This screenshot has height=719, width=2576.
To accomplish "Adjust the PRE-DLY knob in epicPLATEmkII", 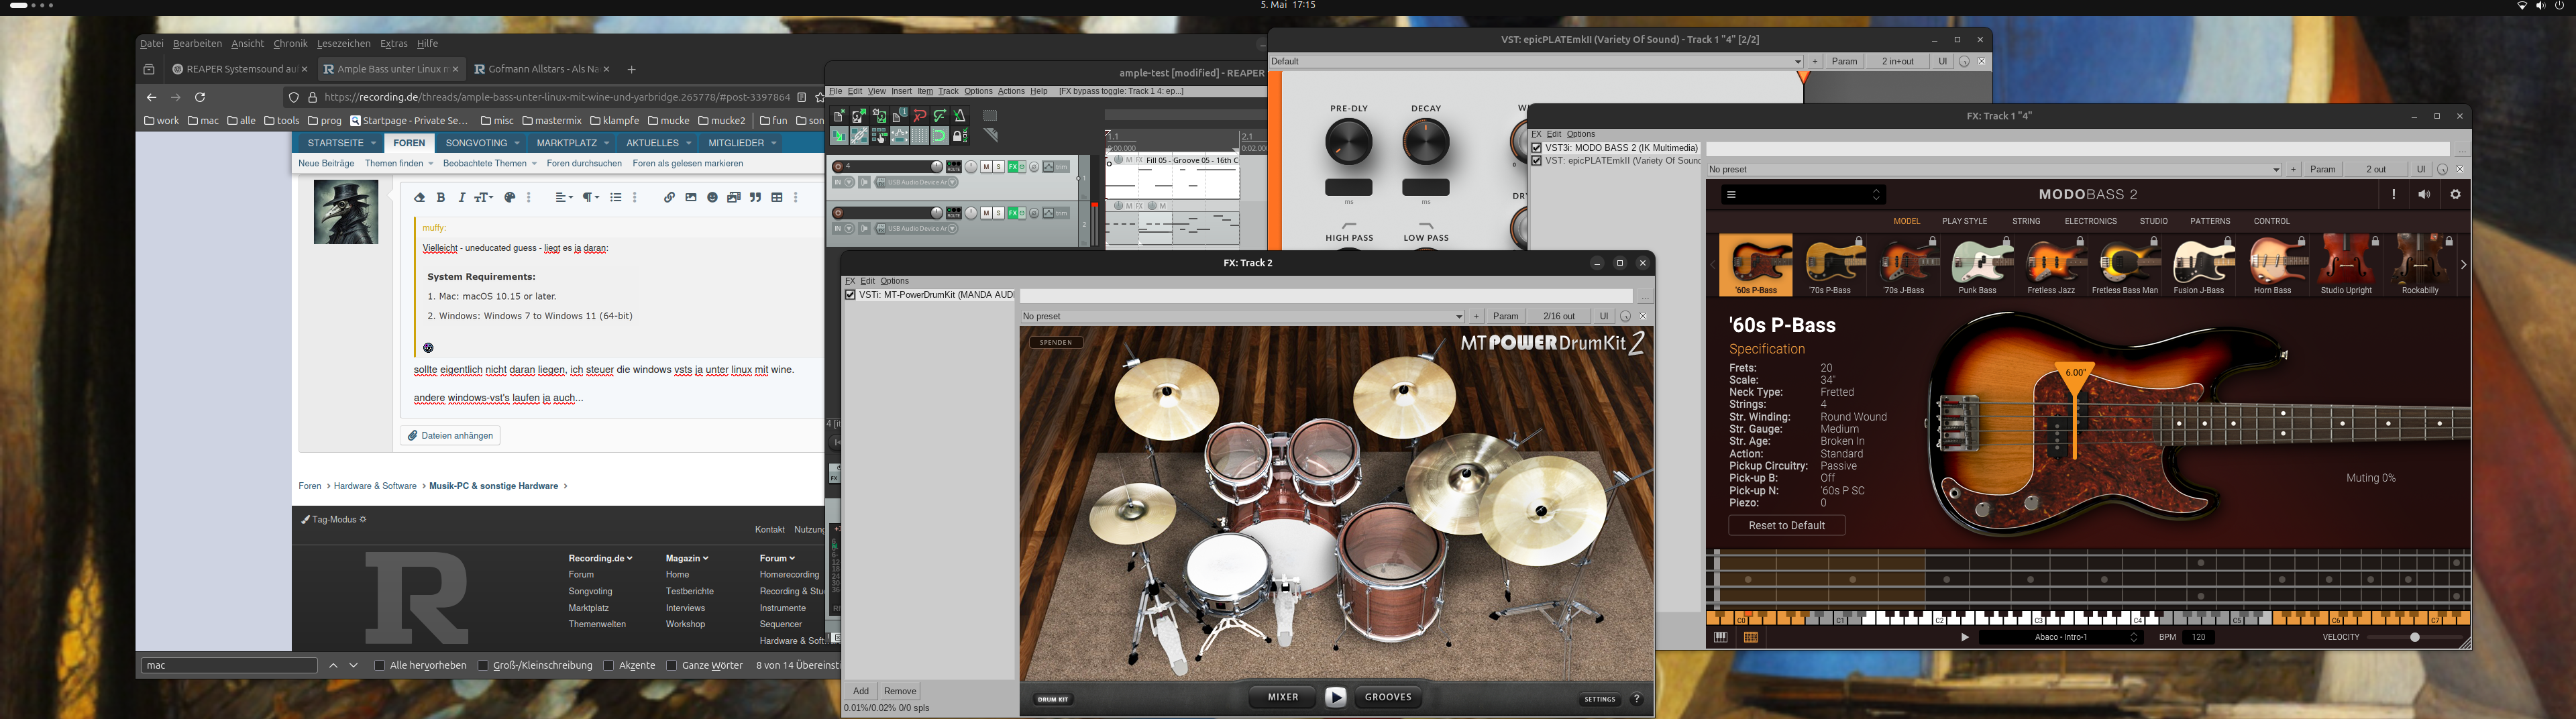I will tap(1349, 142).
